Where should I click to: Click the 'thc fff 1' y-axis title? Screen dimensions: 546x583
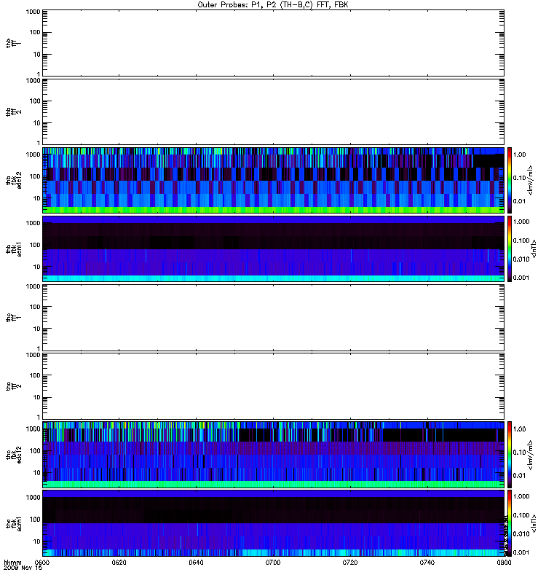(13, 318)
